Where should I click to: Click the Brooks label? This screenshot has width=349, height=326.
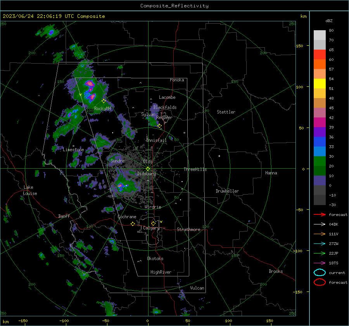pyautogui.click(x=276, y=271)
